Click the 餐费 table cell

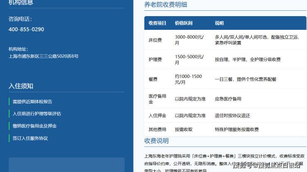click(153, 79)
